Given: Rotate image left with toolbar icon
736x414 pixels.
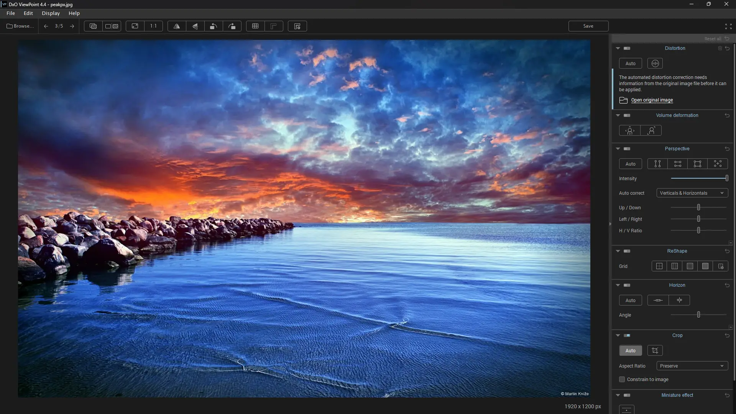Looking at the screenshot, I should pyautogui.click(x=214, y=26).
